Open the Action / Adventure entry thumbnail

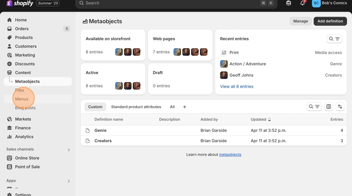(224, 64)
